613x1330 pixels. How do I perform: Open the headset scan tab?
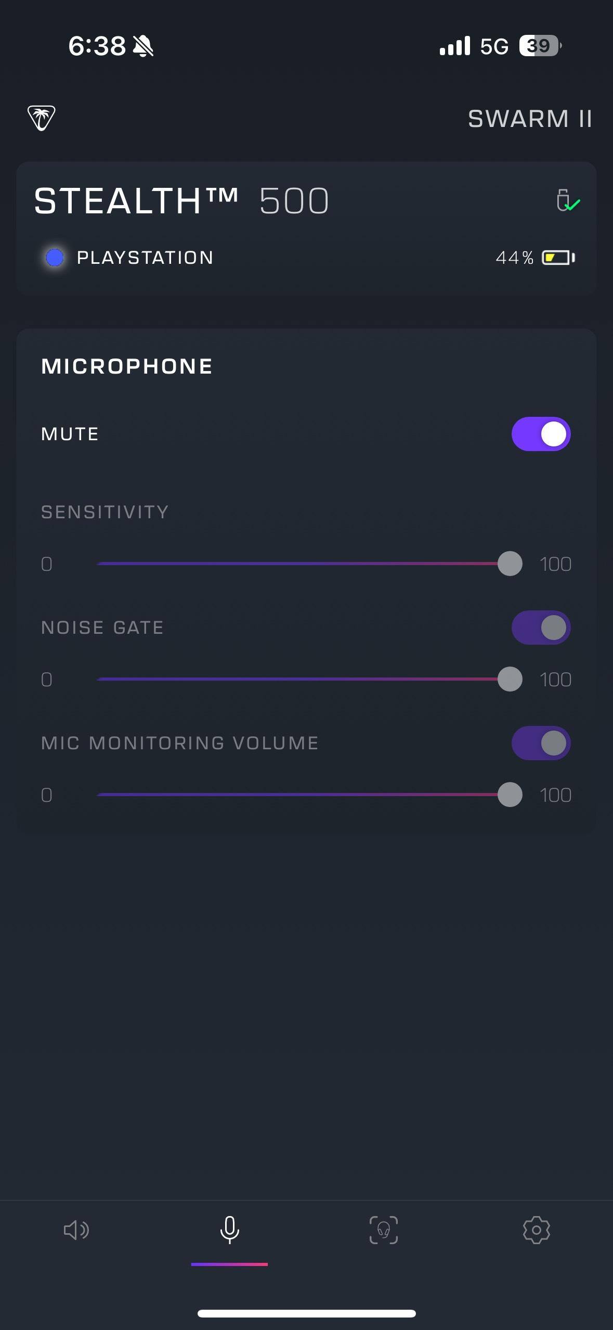pyautogui.click(x=383, y=1230)
